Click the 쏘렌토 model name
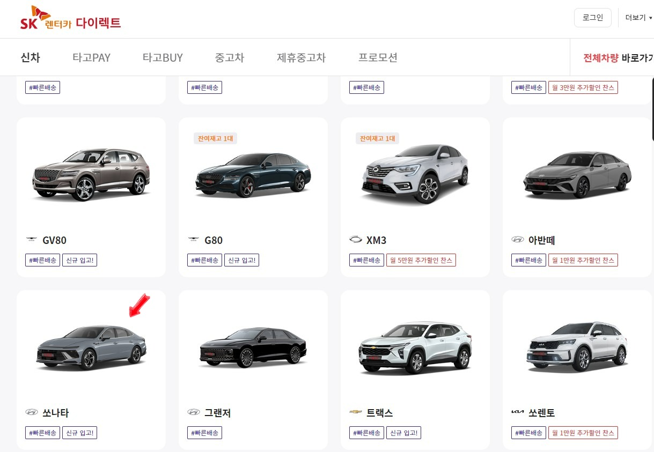Image resolution: width=654 pixels, height=452 pixels. coord(541,413)
